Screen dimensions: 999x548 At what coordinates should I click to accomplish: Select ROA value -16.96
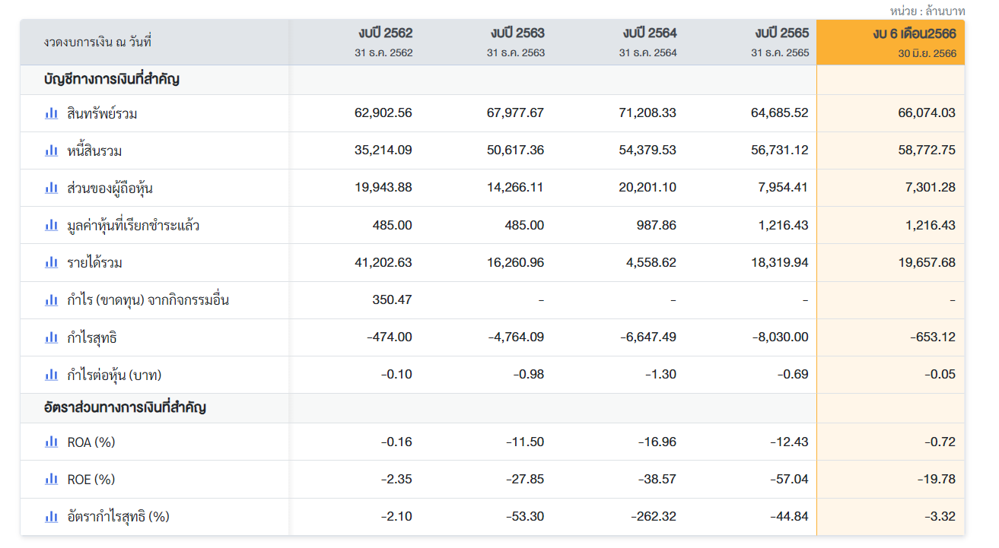click(658, 442)
